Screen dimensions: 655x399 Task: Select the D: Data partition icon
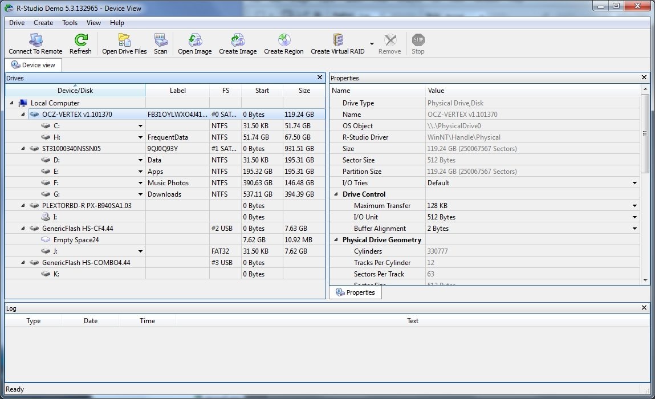(46, 160)
